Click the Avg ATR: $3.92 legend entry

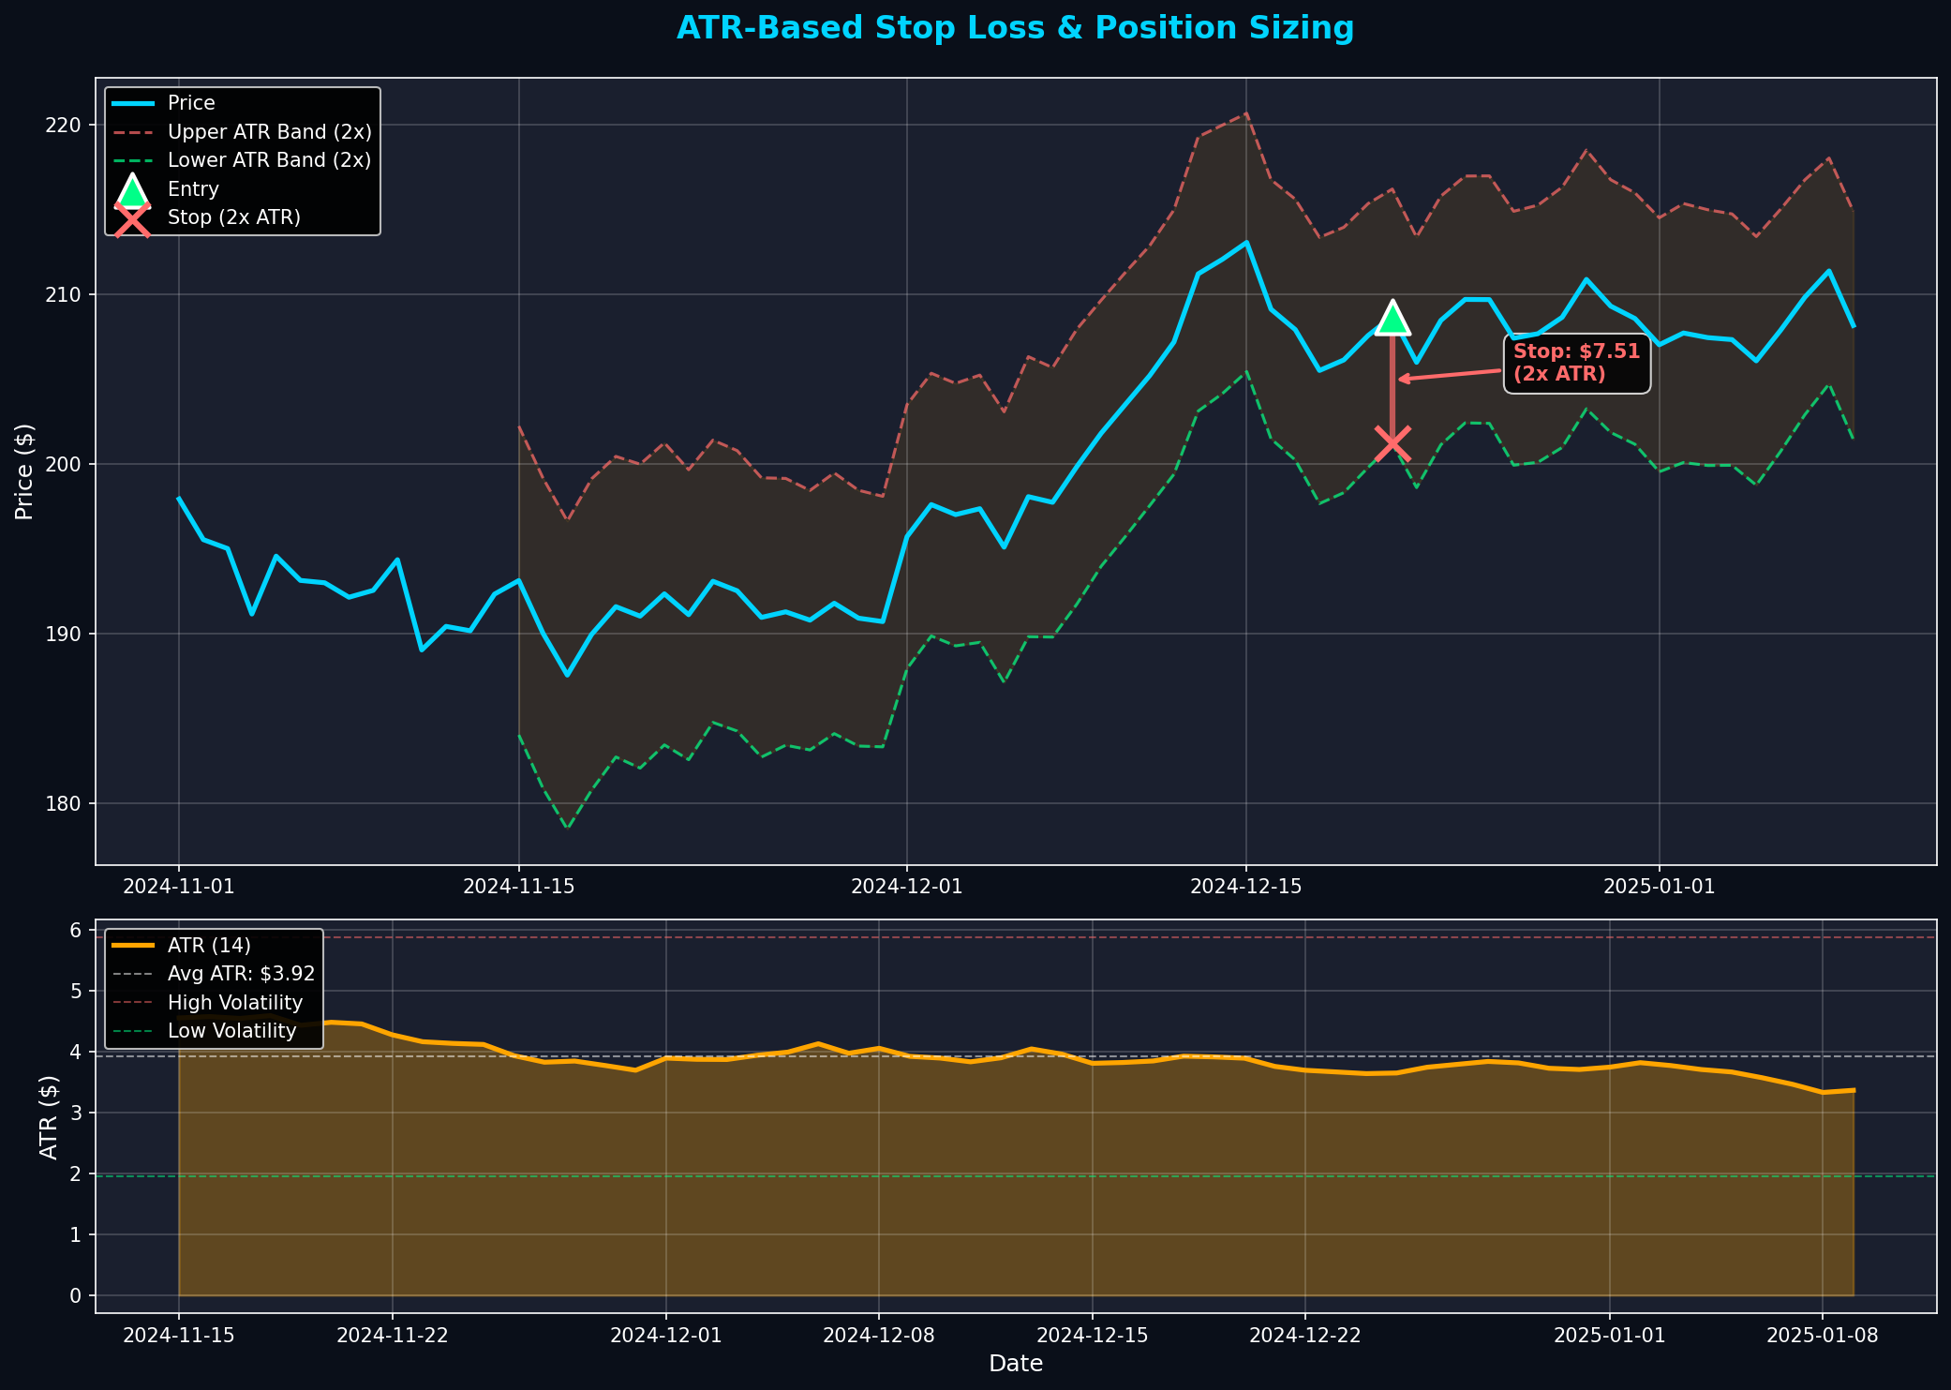pos(241,975)
